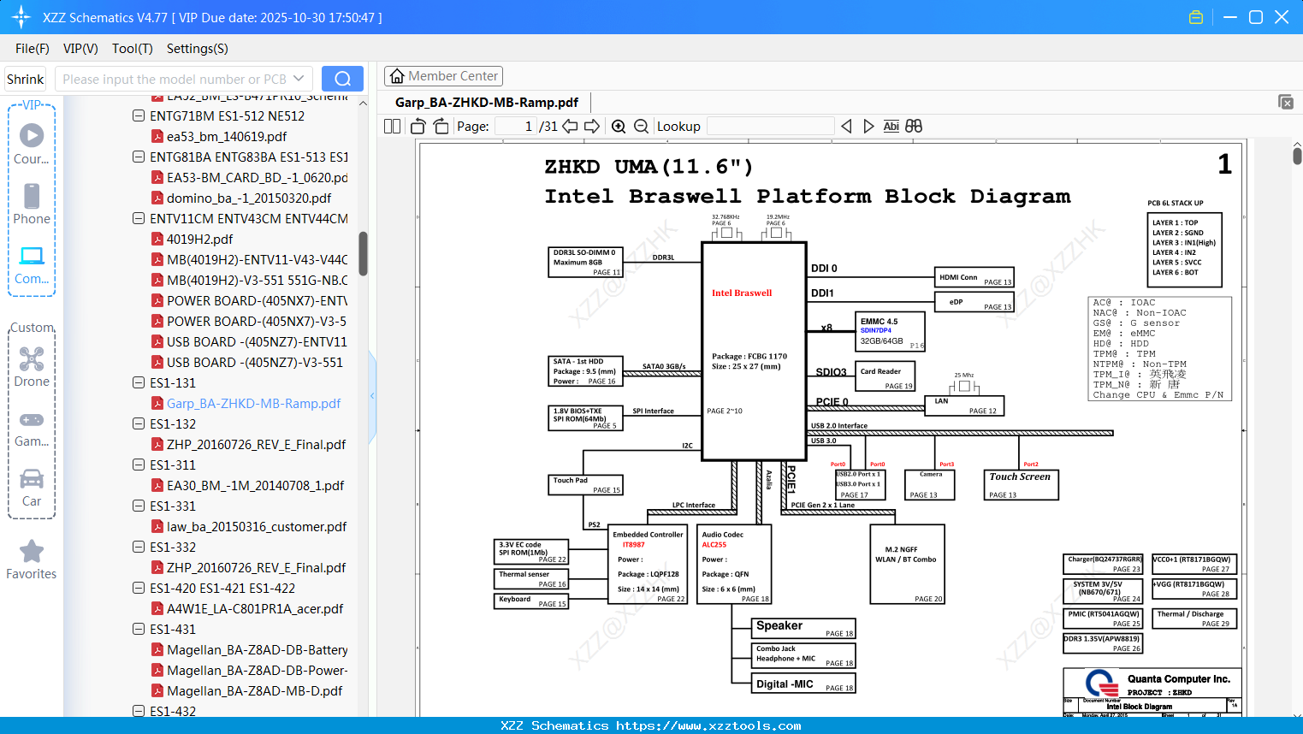Select Garp_BA-ZHKD-MB-Ramp.pdf in the file tree
Viewport: 1303px width, 734px height.
[x=253, y=403]
